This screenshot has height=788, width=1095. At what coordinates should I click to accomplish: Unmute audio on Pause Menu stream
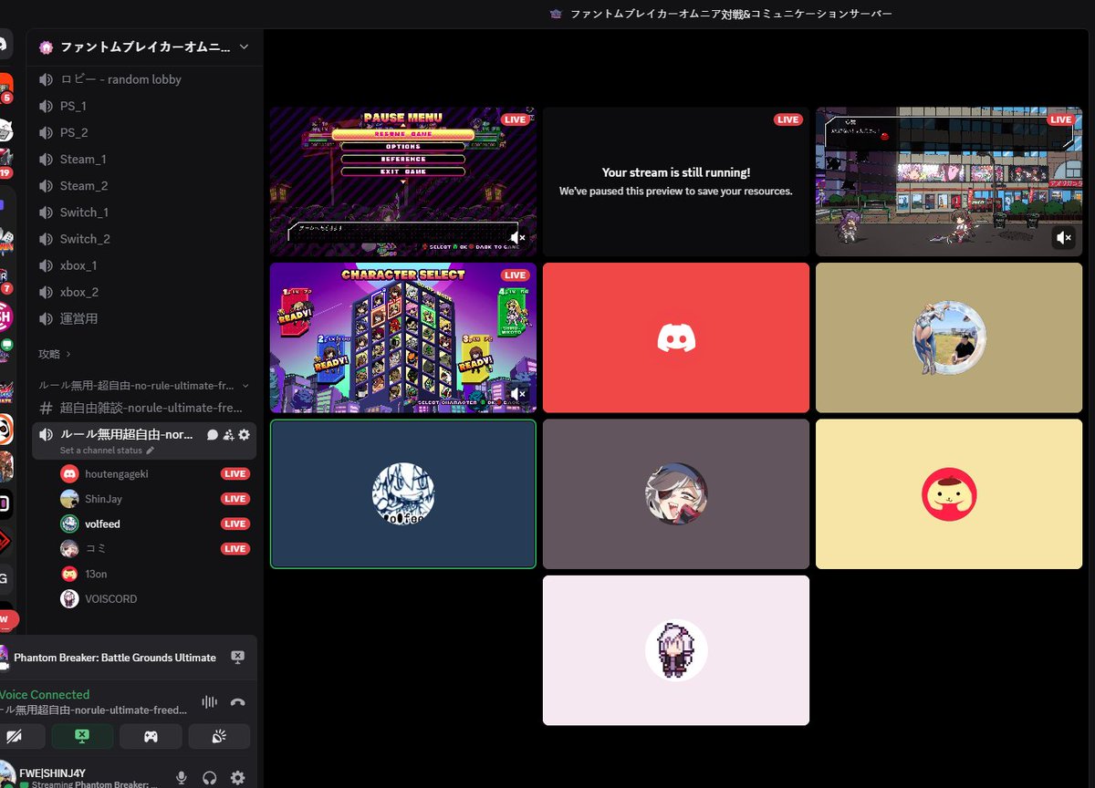pos(517,238)
